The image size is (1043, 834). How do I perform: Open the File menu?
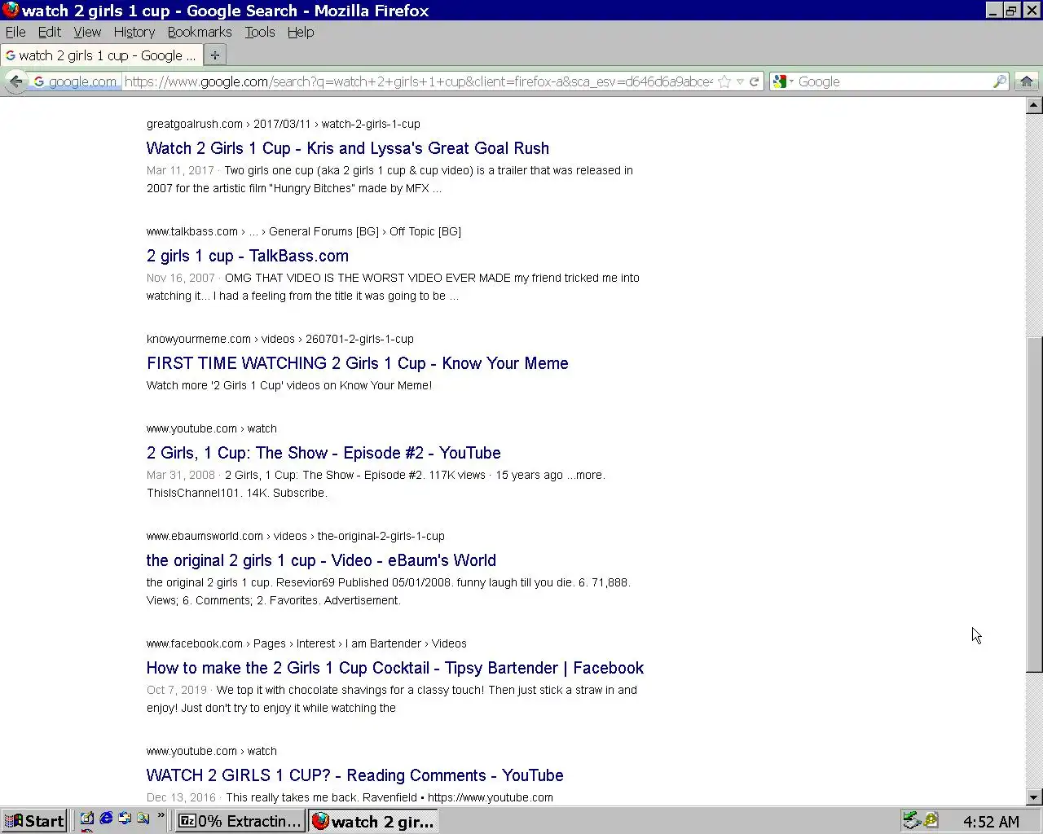tap(15, 32)
